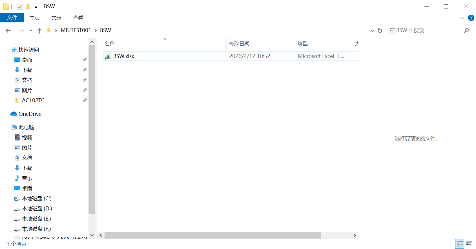476x249 pixels.
Task: Switch to the 共享 ribbon tab
Action: pyautogui.click(x=56, y=18)
